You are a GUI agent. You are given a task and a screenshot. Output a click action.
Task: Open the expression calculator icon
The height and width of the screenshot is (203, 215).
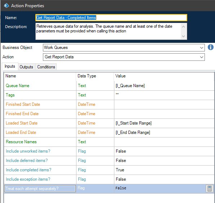[209, 189]
